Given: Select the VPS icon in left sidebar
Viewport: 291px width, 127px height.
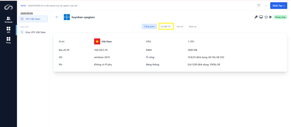Looking at the screenshot, I should point(8,30).
